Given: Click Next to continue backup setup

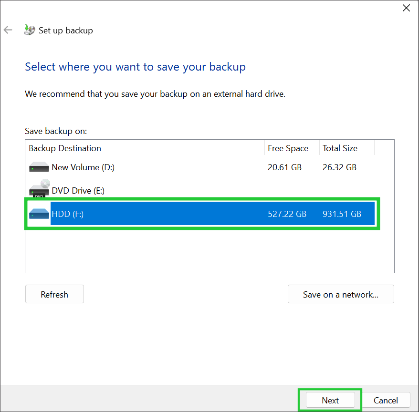Looking at the screenshot, I should pyautogui.click(x=330, y=400).
